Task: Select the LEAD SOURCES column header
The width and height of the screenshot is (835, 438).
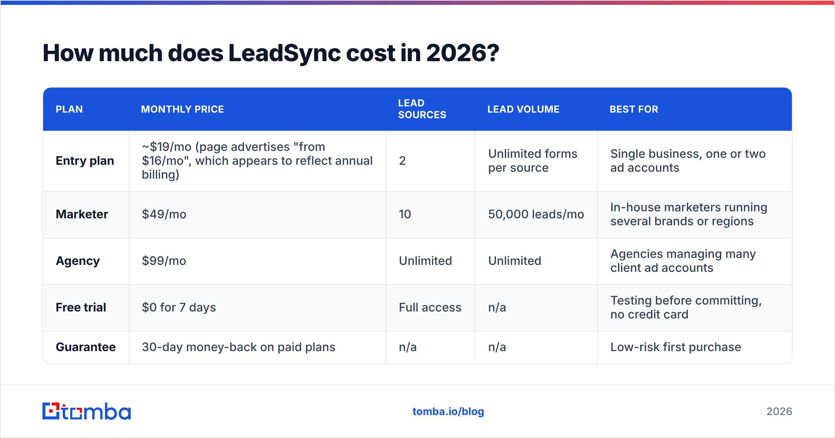Action: click(x=422, y=109)
